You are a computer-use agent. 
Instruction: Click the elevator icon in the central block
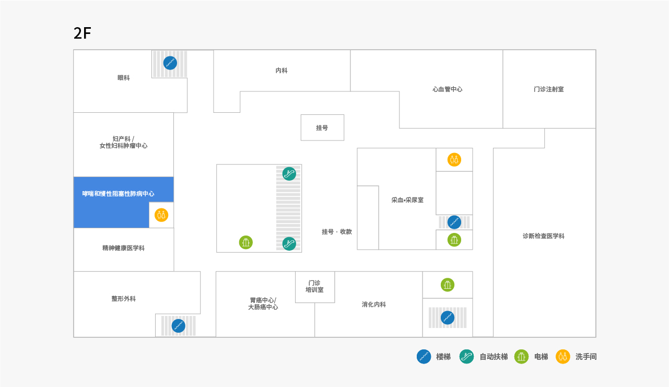pos(246,242)
